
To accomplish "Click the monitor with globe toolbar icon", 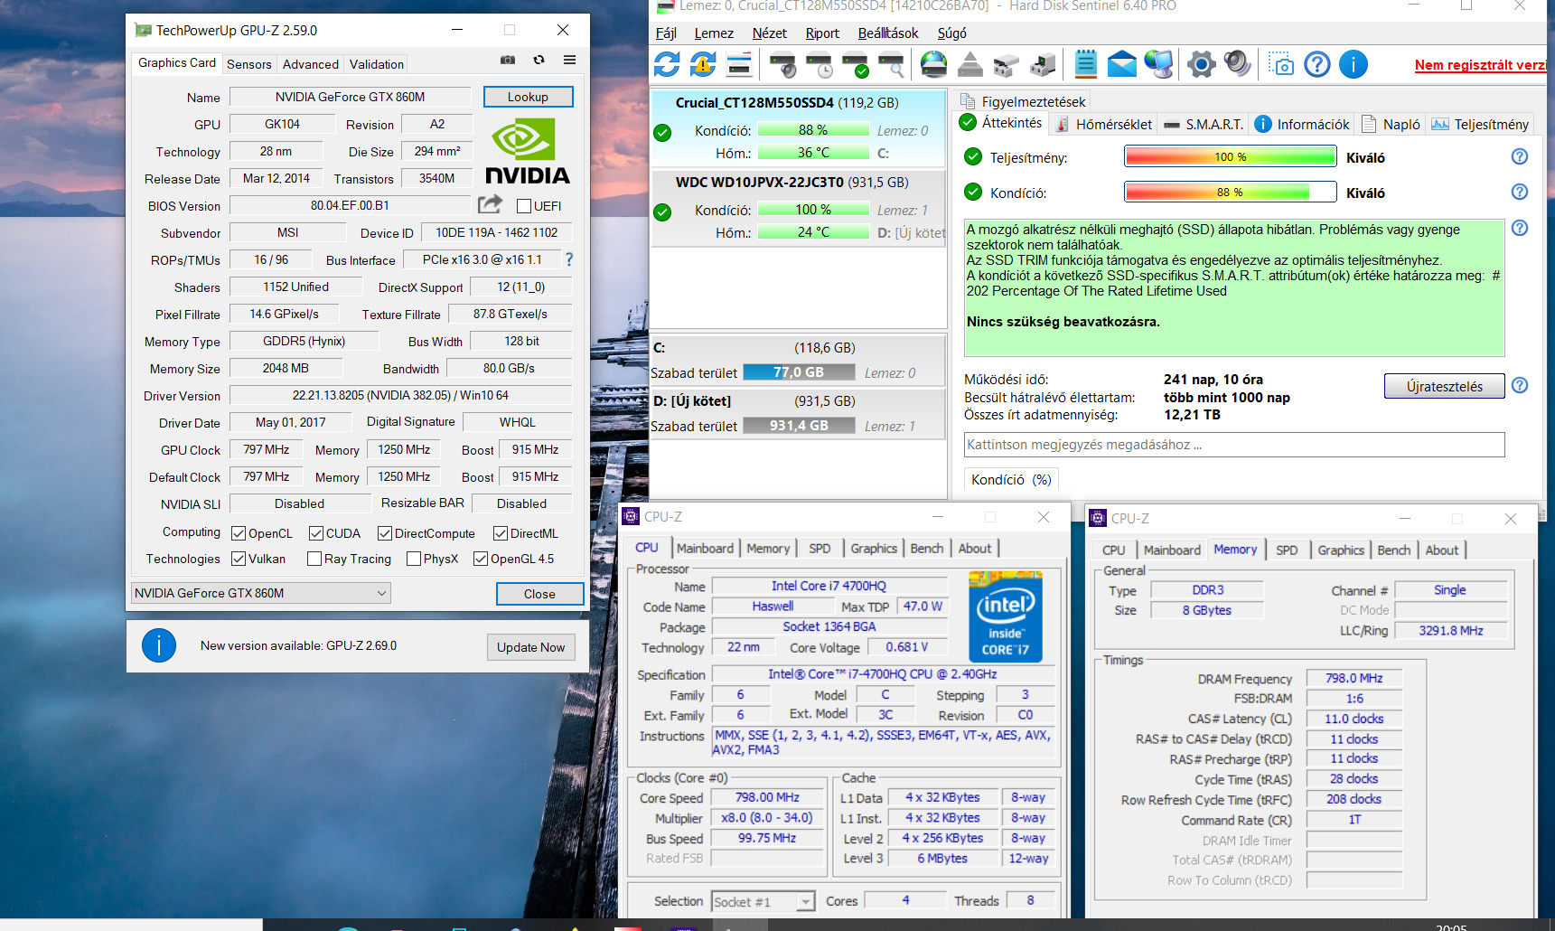I will pyautogui.click(x=1158, y=65).
